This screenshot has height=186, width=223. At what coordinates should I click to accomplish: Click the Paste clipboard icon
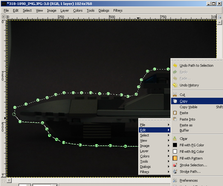click(x=175, y=113)
